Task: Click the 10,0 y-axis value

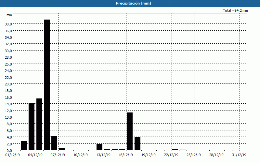Action: click(x=8, y=117)
